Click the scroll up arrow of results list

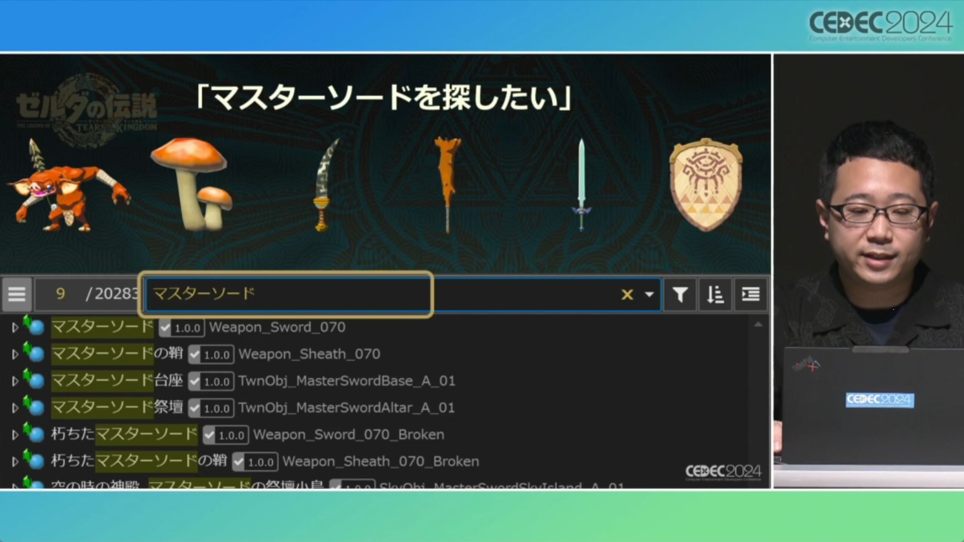tap(758, 325)
